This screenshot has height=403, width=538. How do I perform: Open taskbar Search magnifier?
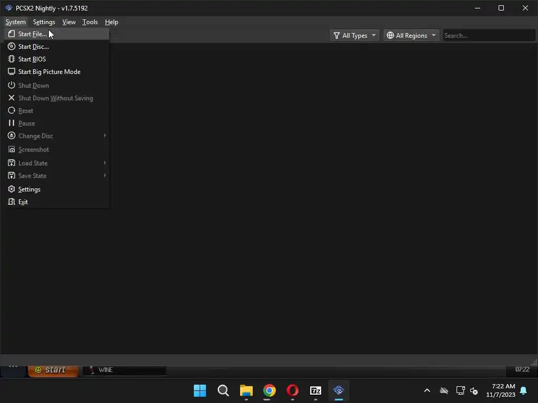pos(223,390)
